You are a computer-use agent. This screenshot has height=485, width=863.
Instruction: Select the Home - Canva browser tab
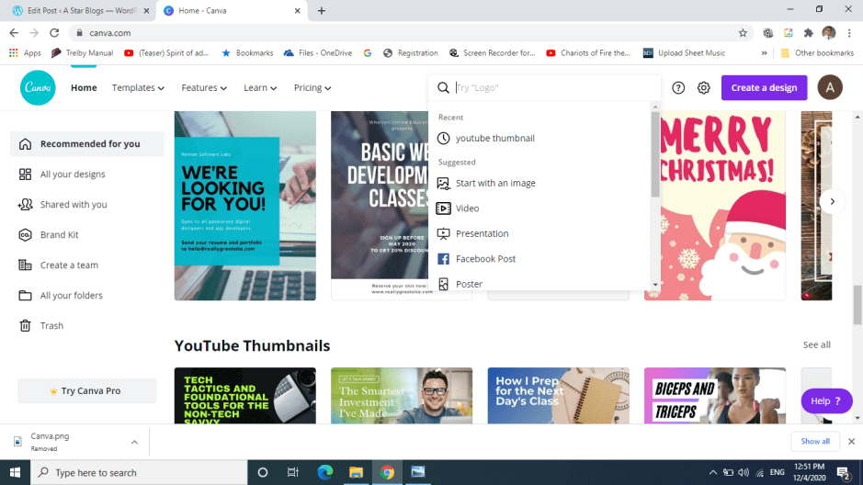[x=232, y=10]
